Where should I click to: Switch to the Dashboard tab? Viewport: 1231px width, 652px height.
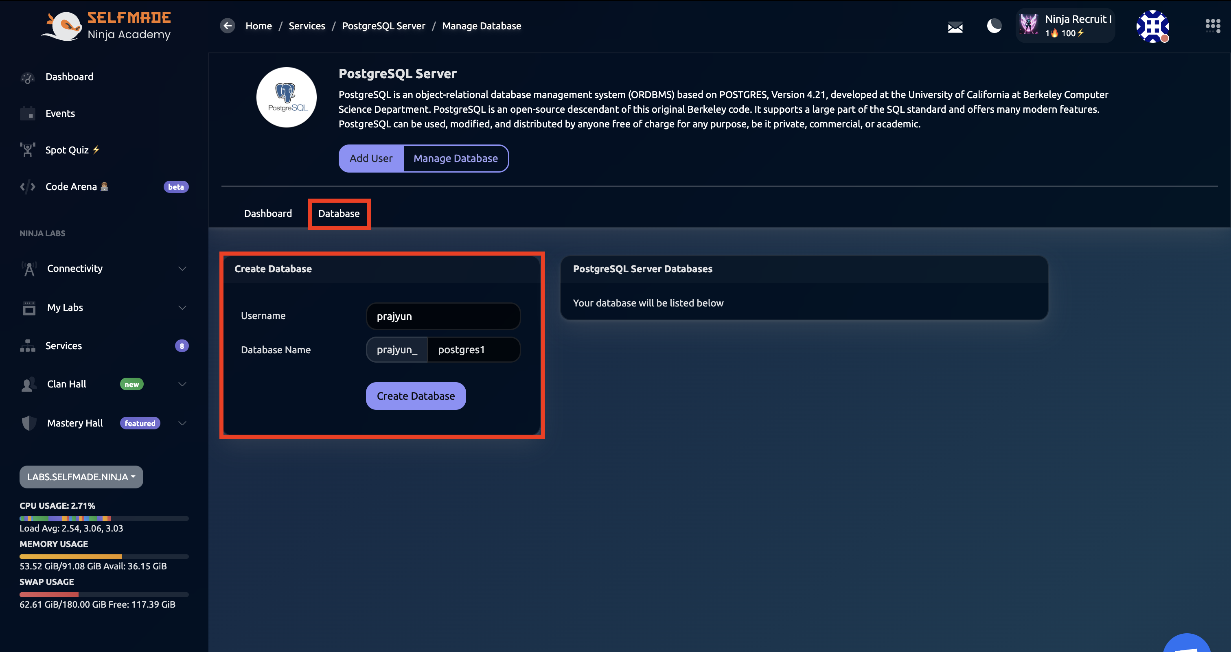268,214
